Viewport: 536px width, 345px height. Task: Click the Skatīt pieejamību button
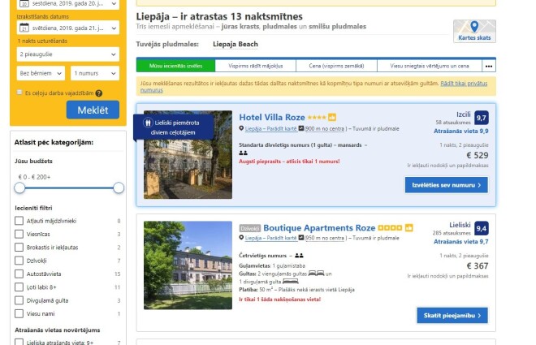[x=452, y=315]
